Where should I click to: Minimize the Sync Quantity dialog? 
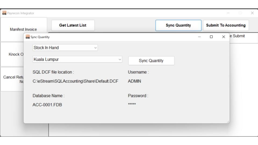199,37
